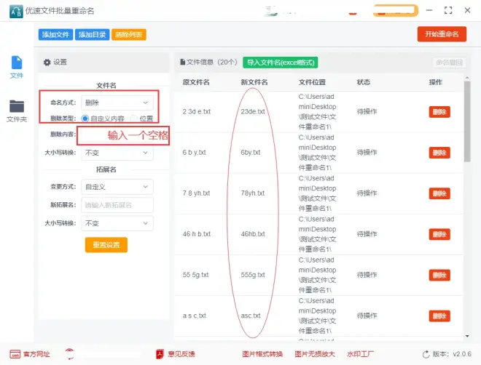
Task: Select 位置 radio option
Action: [x=133, y=119]
